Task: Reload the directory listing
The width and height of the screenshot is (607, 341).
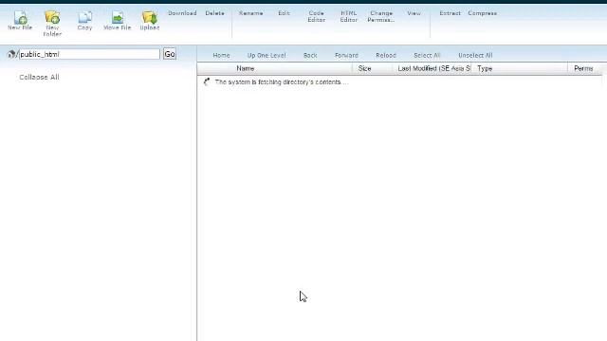Action: pyautogui.click(x=386, y=55)
